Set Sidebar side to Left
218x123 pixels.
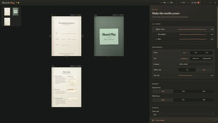point(187,70)
